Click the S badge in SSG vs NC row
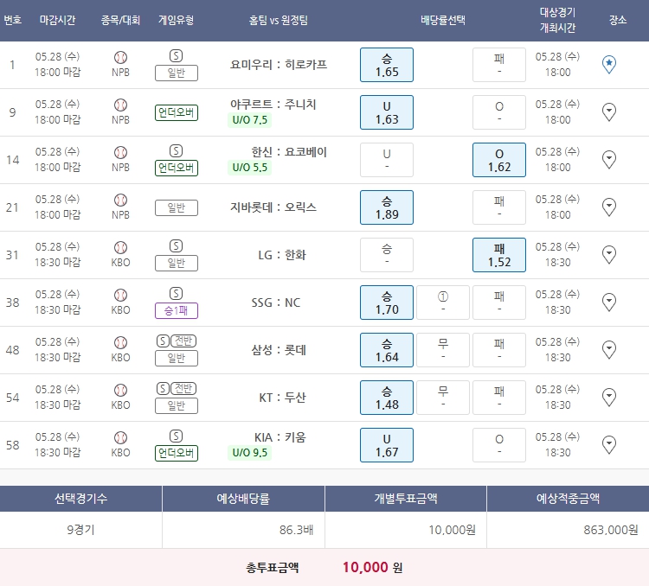The height and width of the screenshot is (586, 649). (177, 294)
